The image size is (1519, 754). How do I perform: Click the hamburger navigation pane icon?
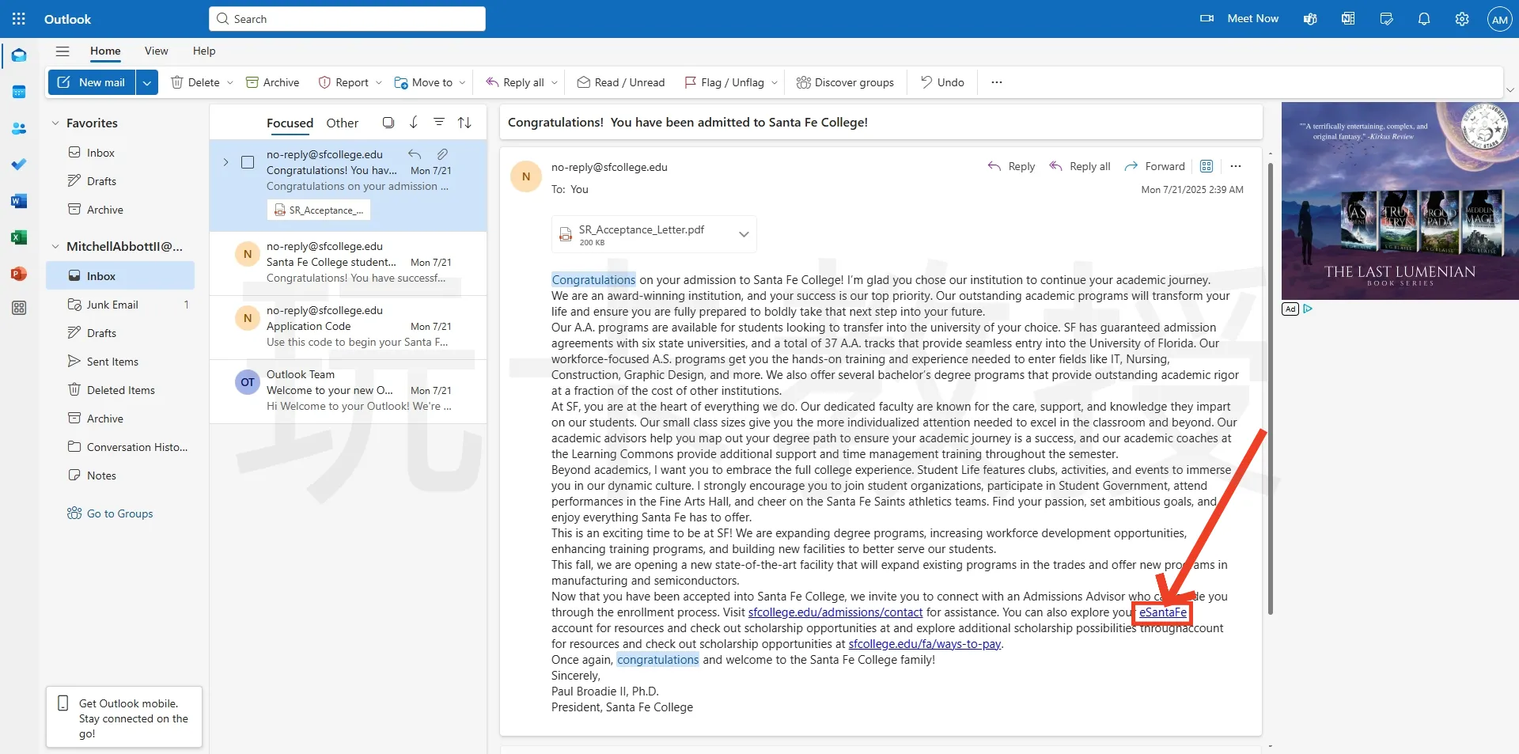pyautogui.click(x=63, y=51)
